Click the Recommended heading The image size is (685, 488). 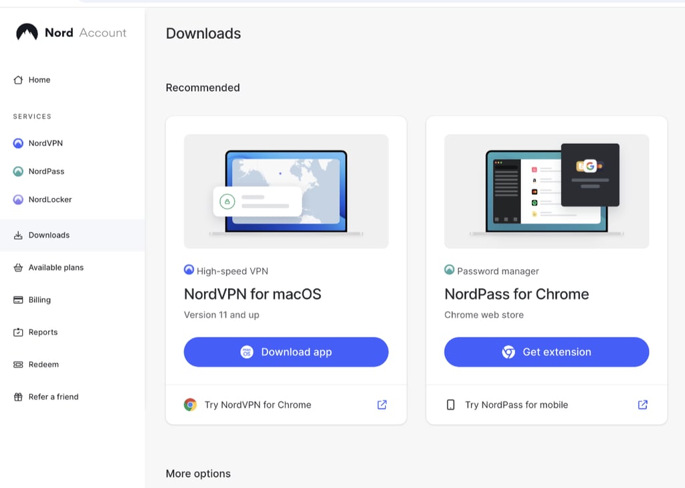tap(203, 88)
